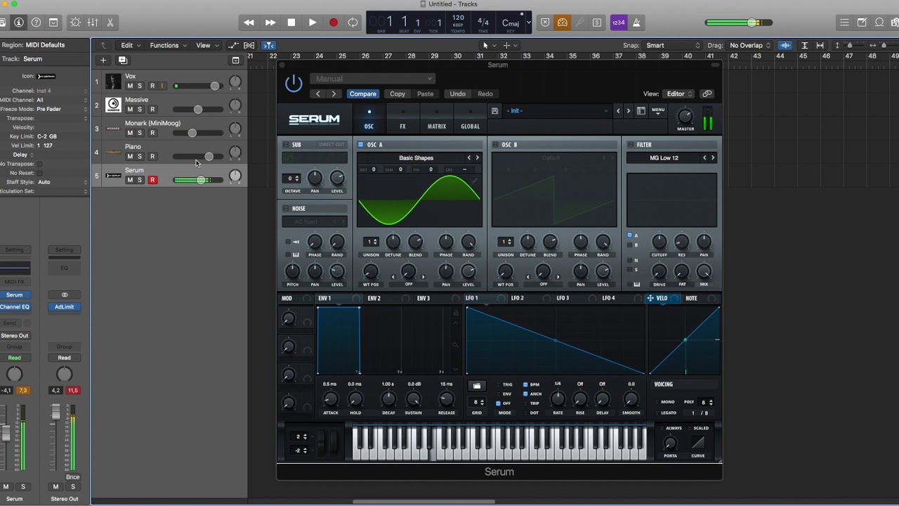Viewport: 899px width, 506px height.
Task: Click the plugin Undo button
Action: click(x=457, y=93)
